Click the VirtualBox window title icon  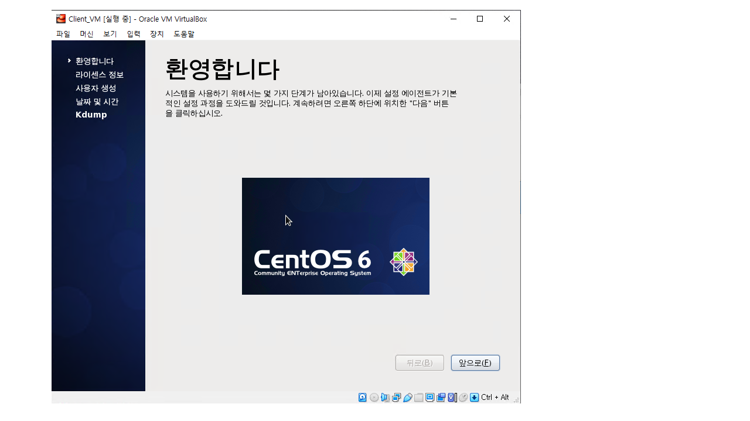(61, 19)
